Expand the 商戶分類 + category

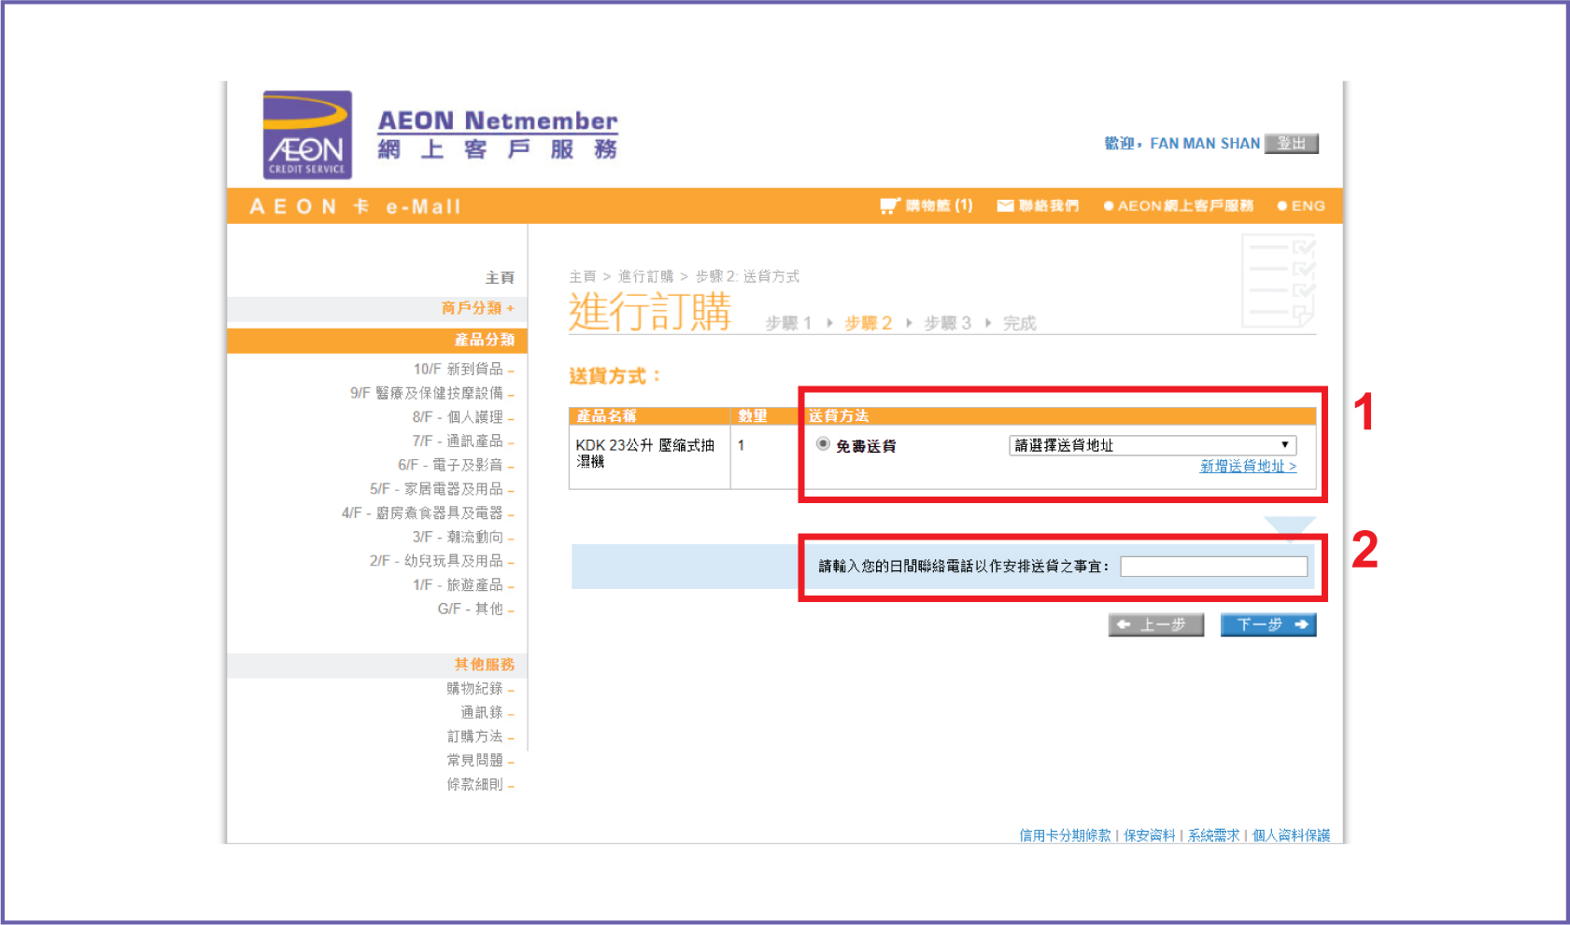pos(477,308)
